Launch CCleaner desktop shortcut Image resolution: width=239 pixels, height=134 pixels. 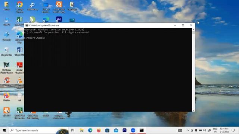pos(7,82)
